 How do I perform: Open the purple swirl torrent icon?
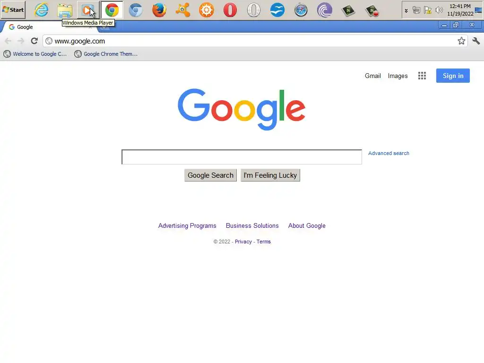point(325,10)
